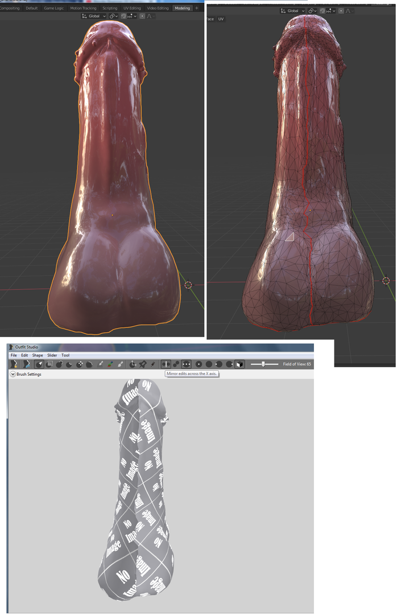Switch to the UV Editing workspace tab
This screenshot has height=615, width=397.
[x=132, y=8]
